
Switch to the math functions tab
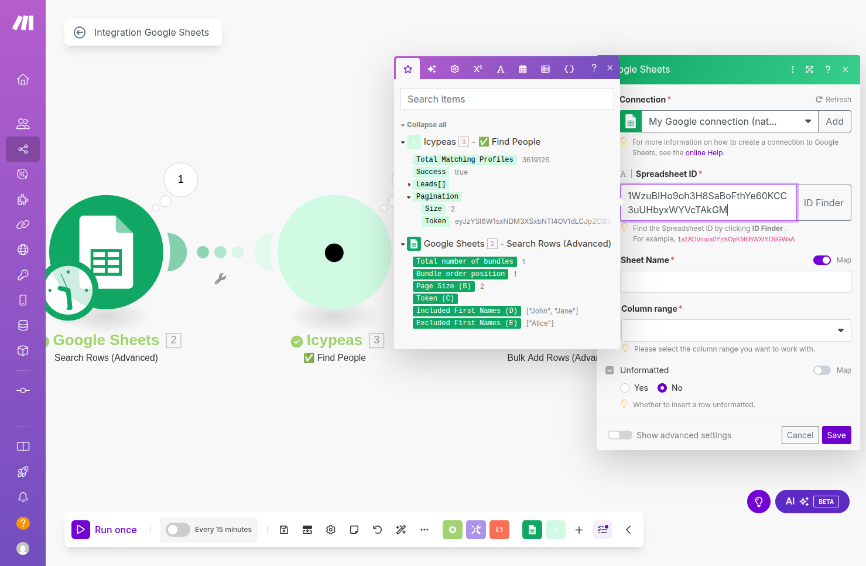(478, 69)
